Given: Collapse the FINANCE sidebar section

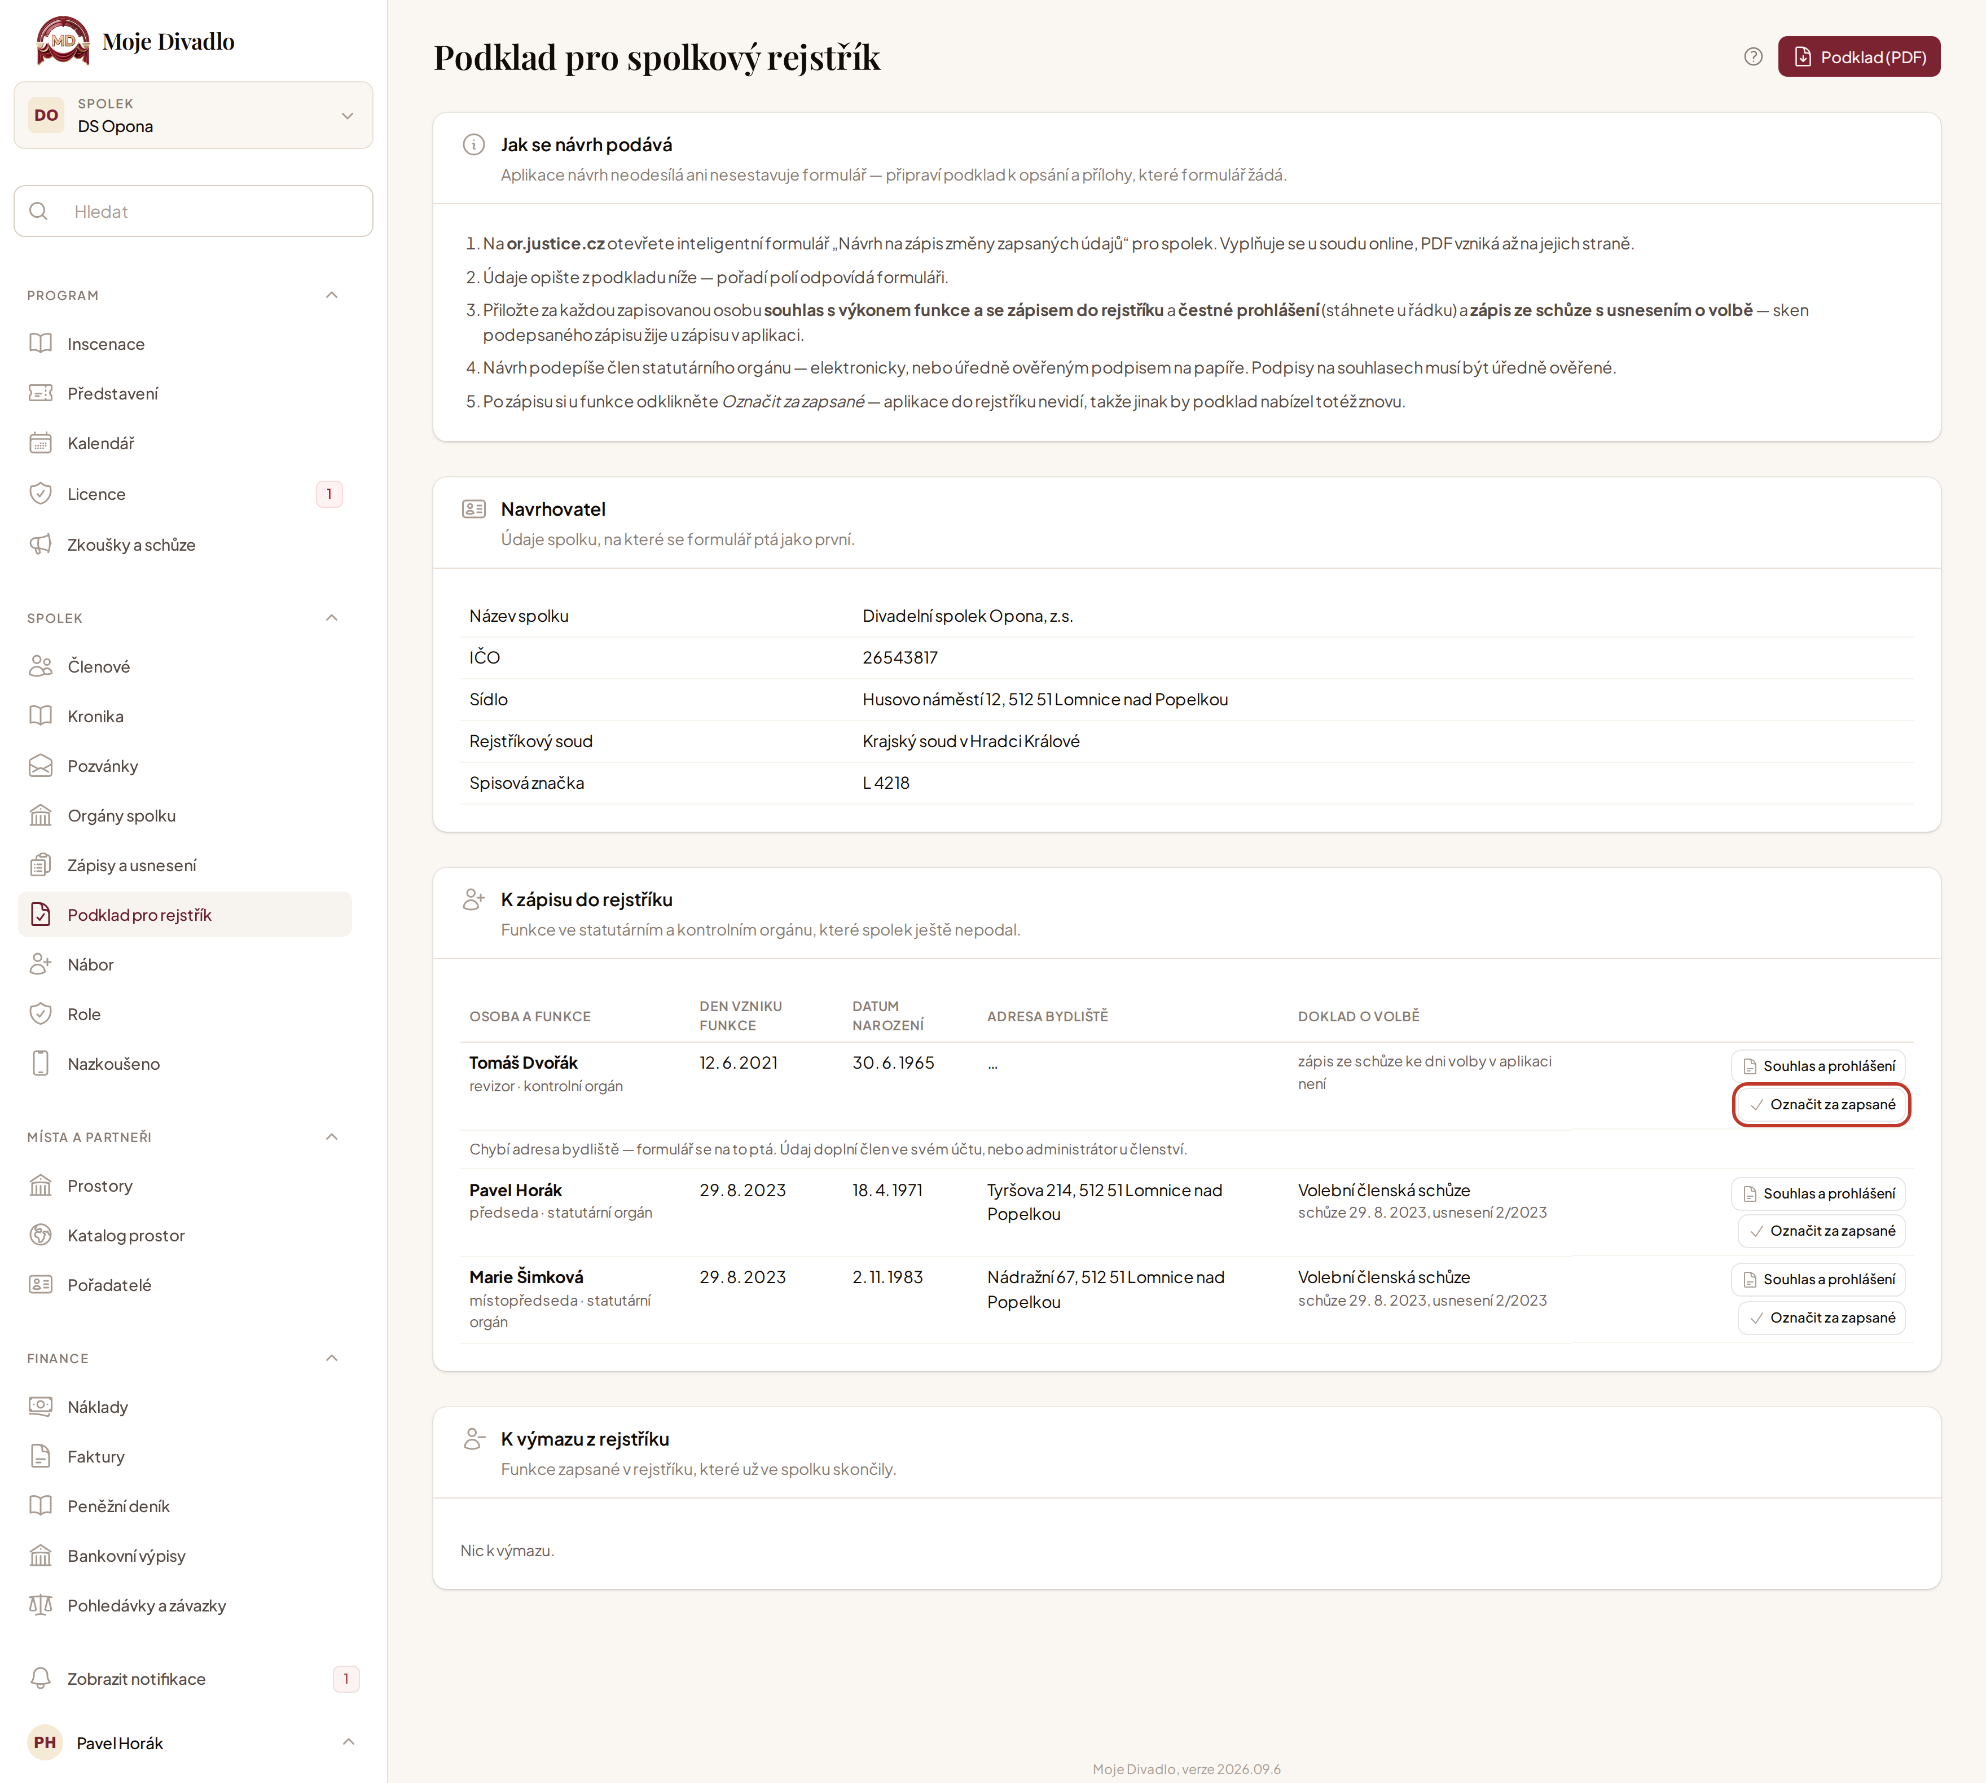Looking at the screenshot, I should coord(331,1358).
